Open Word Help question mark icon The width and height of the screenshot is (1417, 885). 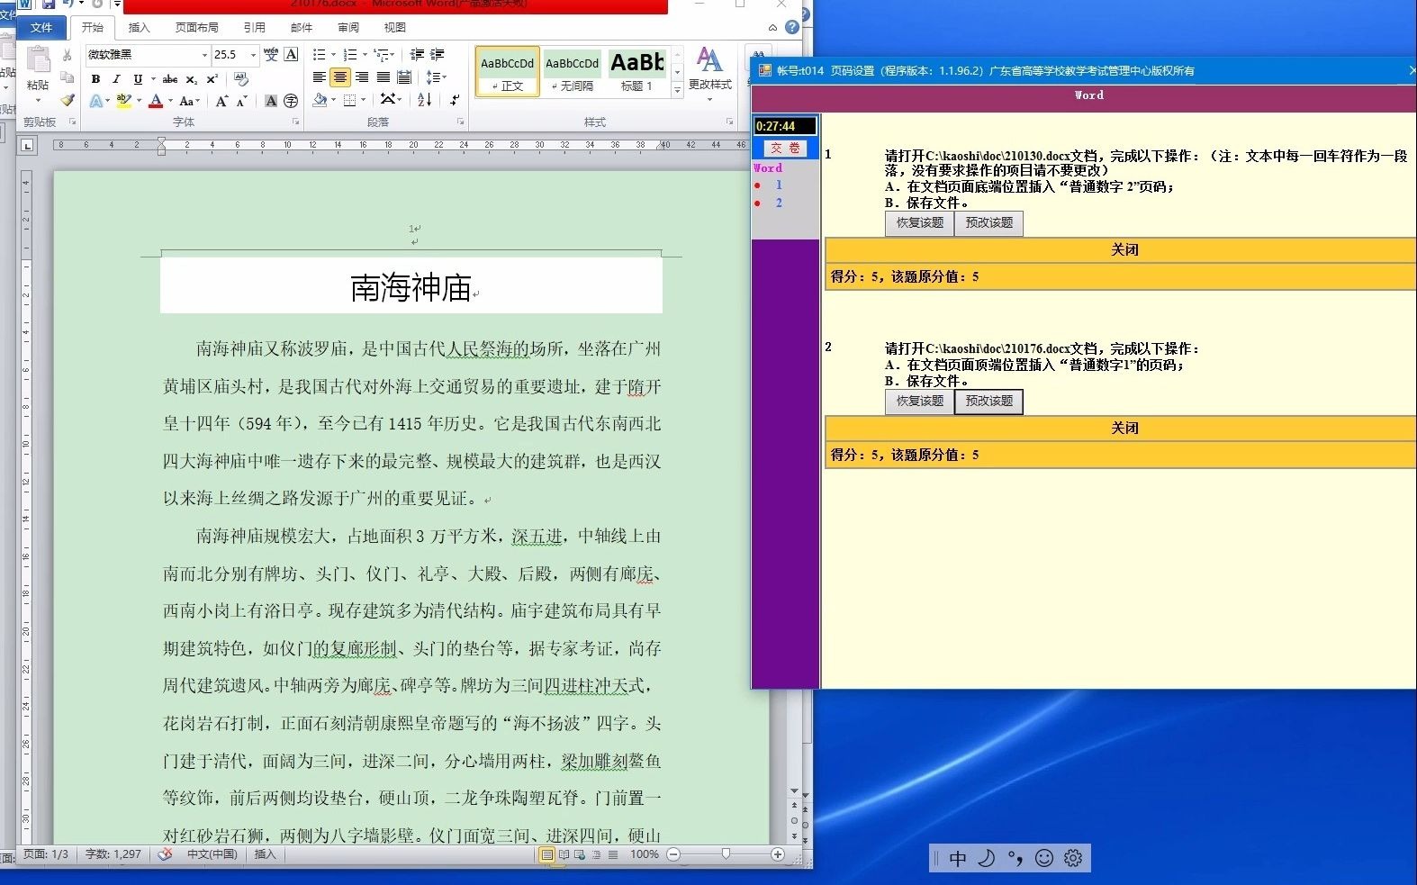click(x=792, y=27)
